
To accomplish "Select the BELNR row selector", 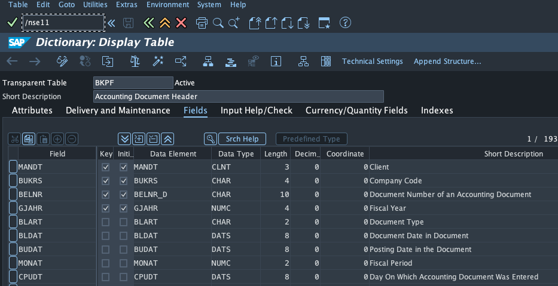I will point(13,194).
